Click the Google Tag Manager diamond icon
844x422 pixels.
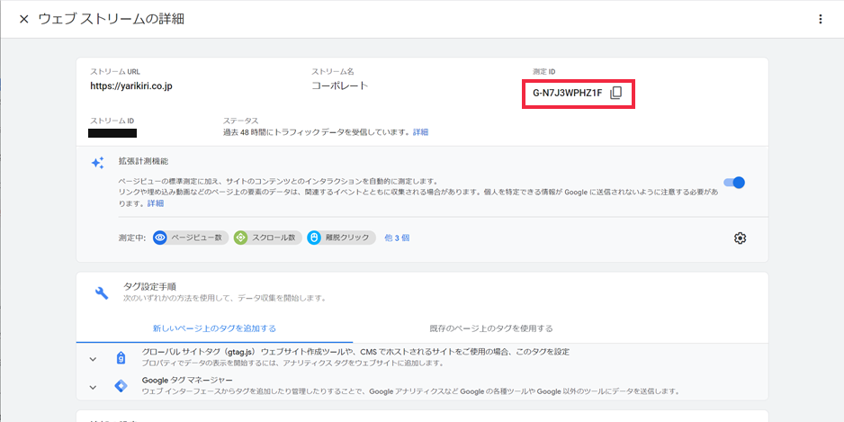click(x=121, y=386)
